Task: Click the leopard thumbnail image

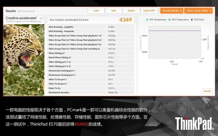Action: click(x=24, y=60)
